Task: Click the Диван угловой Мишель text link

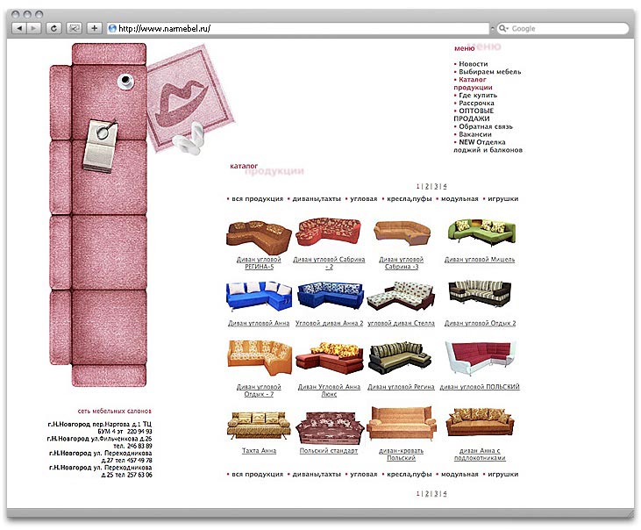Action: (x=480, y=259)
